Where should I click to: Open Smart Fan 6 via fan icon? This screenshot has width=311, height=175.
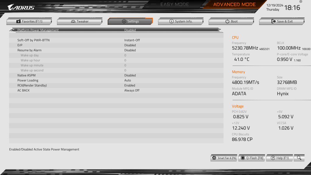[x=214, y=158]
